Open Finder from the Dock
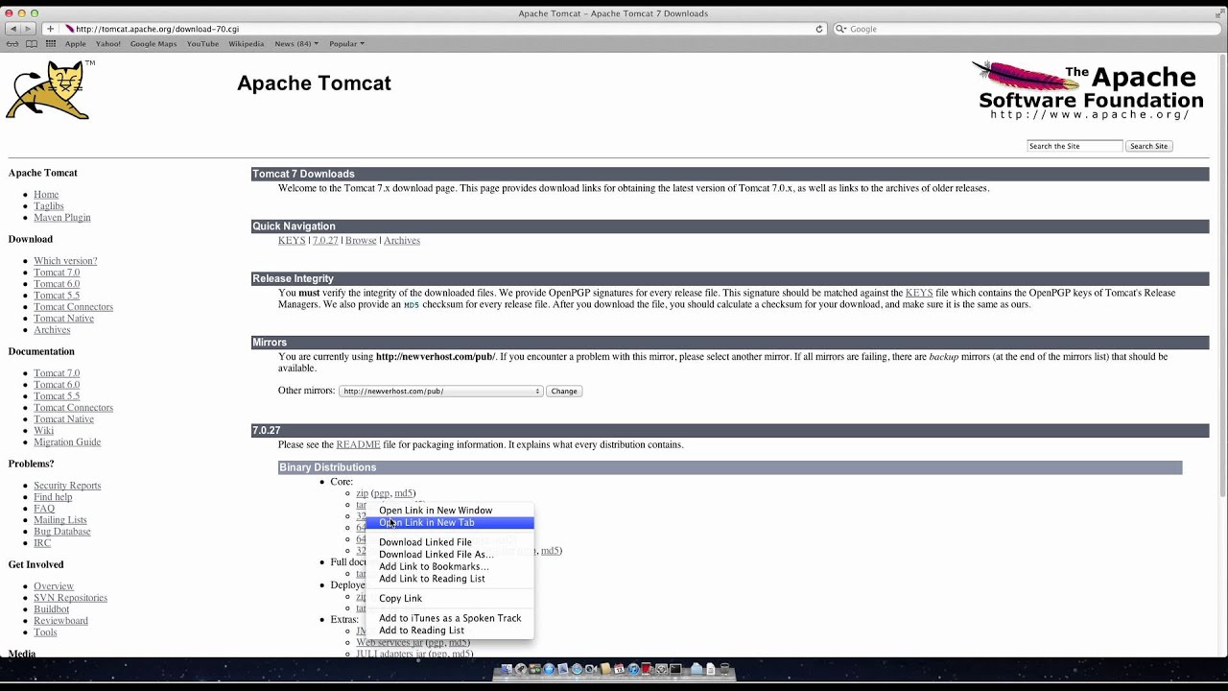This screenshot has width=1228, height=691. (507, 669)
